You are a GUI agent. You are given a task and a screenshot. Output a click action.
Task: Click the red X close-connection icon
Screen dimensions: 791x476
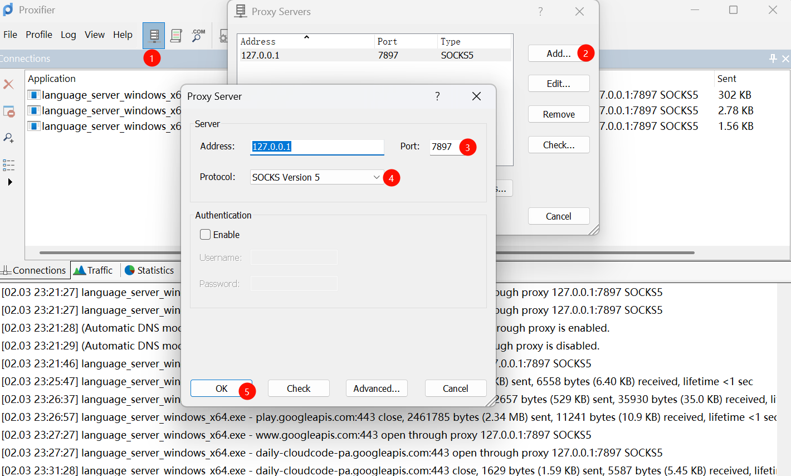pos(9,84)
